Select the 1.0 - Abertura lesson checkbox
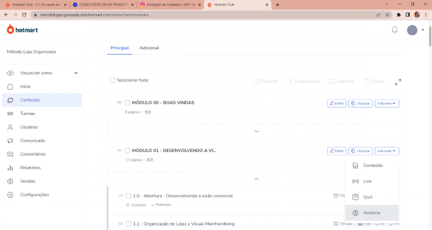 click(128, 196)
